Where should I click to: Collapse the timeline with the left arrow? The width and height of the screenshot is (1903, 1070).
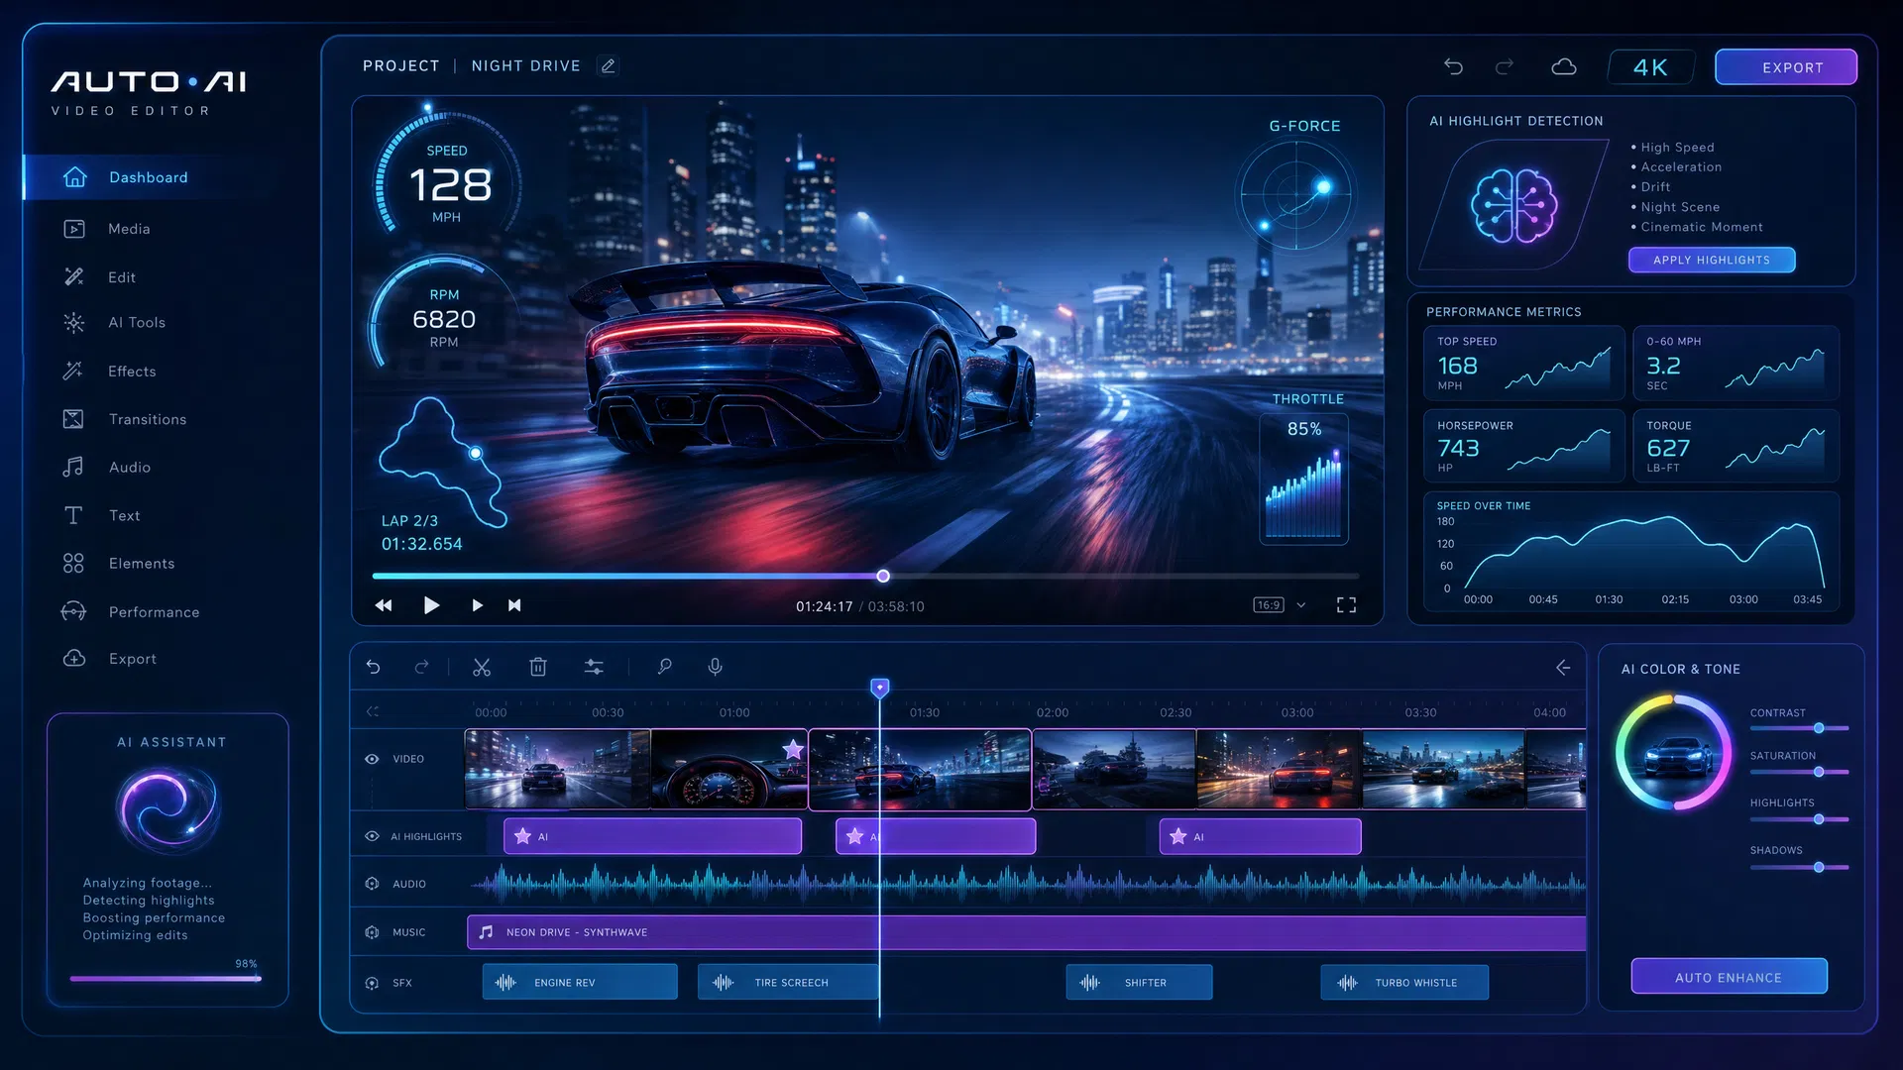click(1563, 668)
